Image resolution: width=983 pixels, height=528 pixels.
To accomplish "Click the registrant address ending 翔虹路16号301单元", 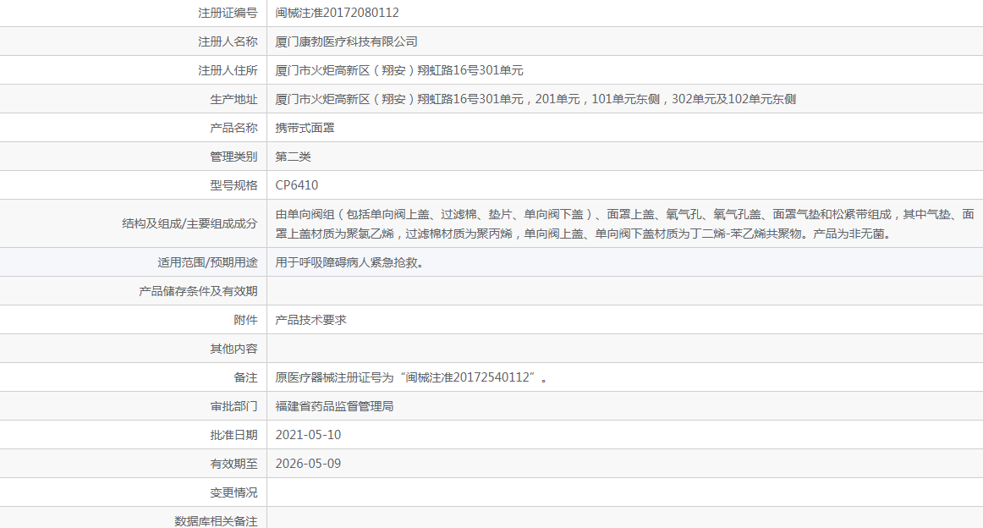I will (x=398, y=70).
